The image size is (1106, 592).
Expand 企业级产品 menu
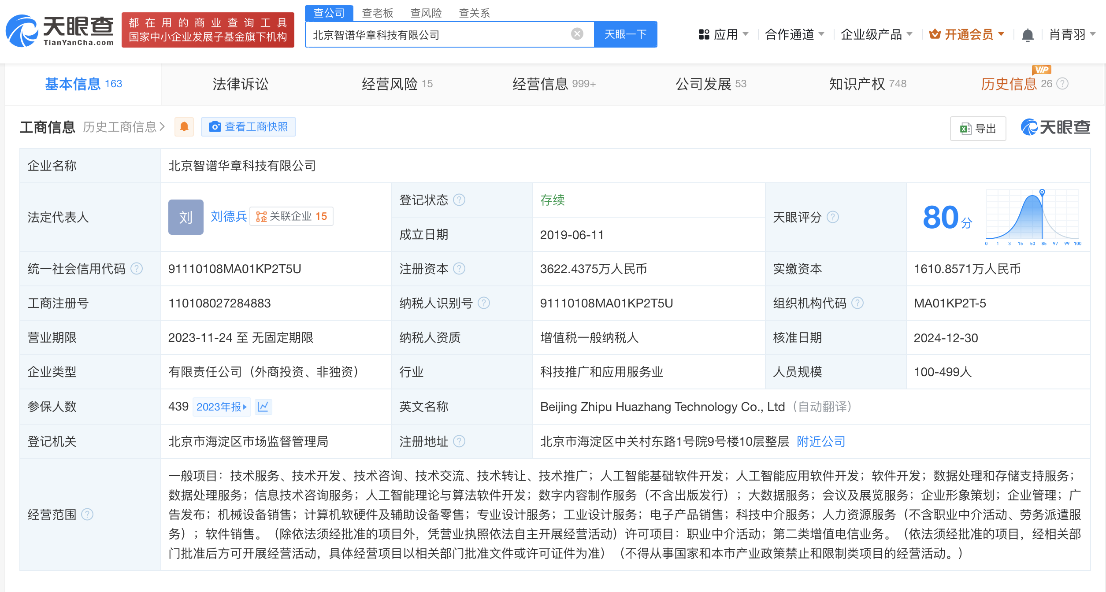[876, 34]
